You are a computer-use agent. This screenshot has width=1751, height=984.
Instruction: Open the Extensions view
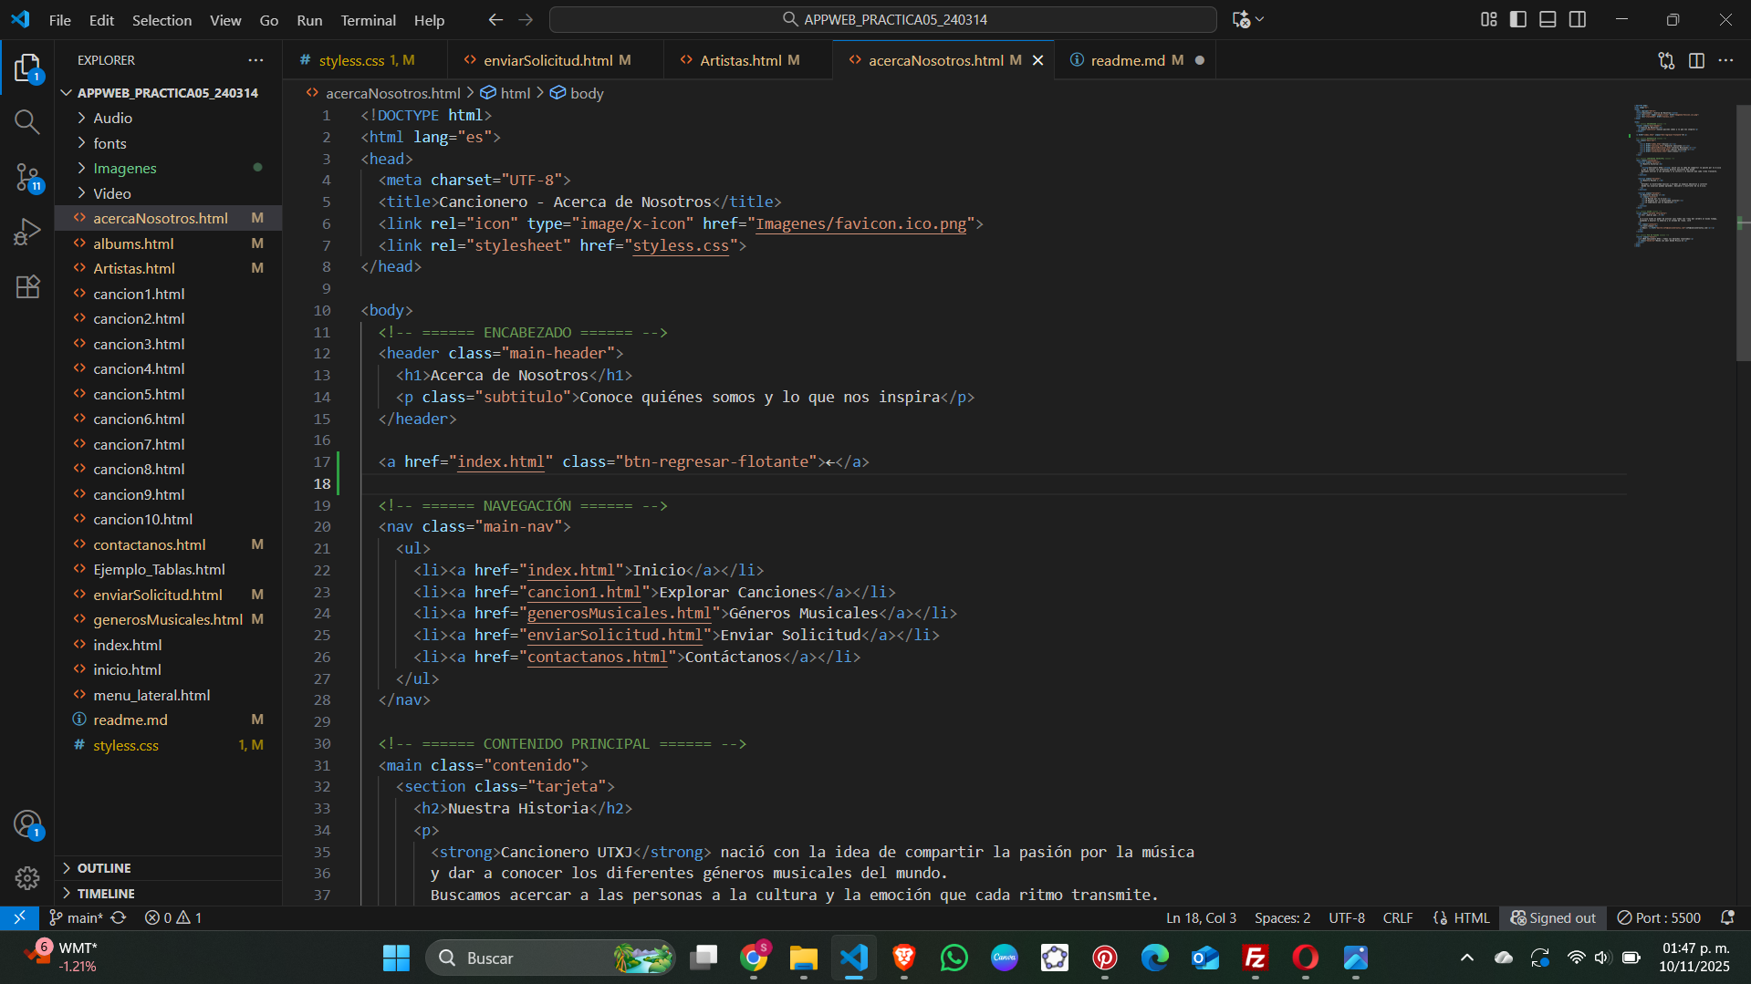pyautogui.click(x=27, y=286)
